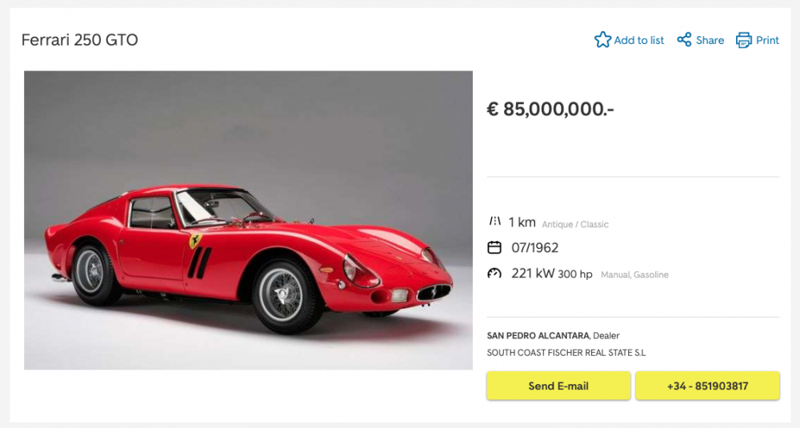Viewport: 800px width, 428px height.
Task: Click the "Manual, Gasoline" label
Action: pos(634,274)
